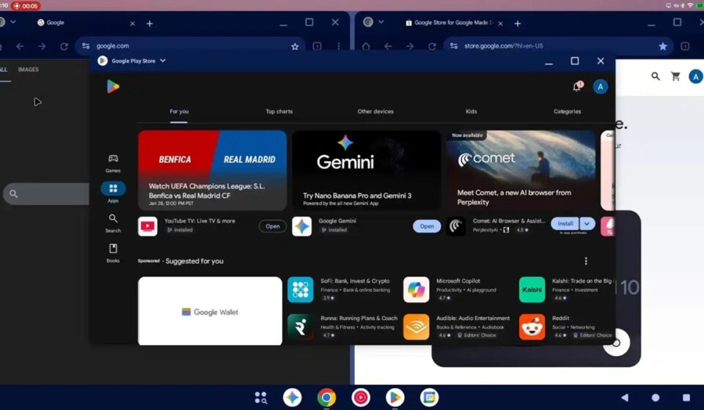Open the Games section in the sidebar
This screenshot has height=410, width=704.
[113, 163]
